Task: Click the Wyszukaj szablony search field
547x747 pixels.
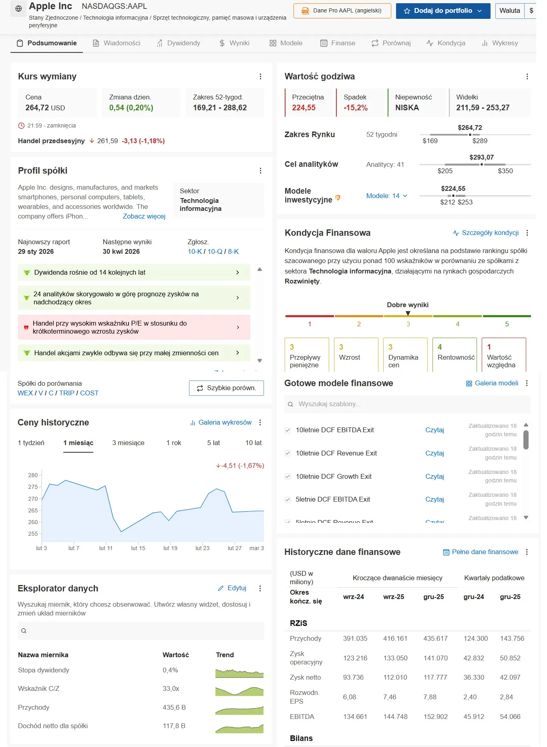Action: click(407, 404)
